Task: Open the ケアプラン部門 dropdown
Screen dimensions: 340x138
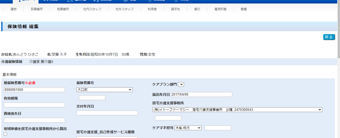Action: click(181, 85)
